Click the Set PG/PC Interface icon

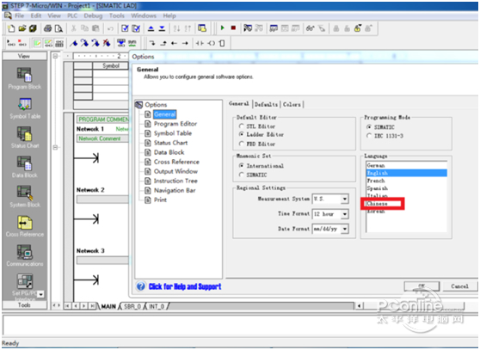pos(24,281)
